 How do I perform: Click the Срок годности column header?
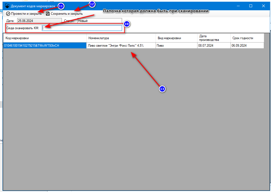tap(247, 38)
